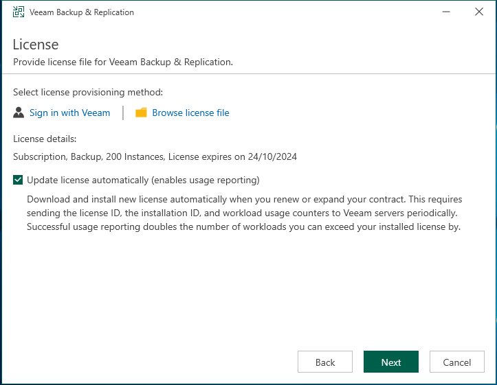This screenshot has height=385, width=497.
Task: Click the Provide license file subtitle
Action: [x=123, y=62]
